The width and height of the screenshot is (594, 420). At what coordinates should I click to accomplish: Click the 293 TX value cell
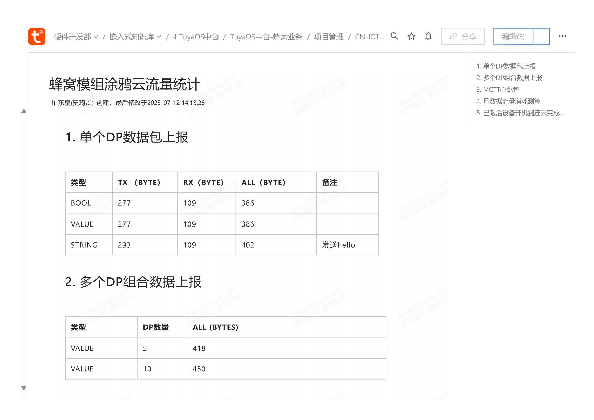(x=145, y=245)
